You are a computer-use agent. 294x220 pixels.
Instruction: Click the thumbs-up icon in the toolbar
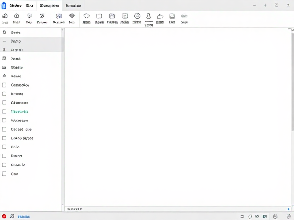(x=160, y=16)
